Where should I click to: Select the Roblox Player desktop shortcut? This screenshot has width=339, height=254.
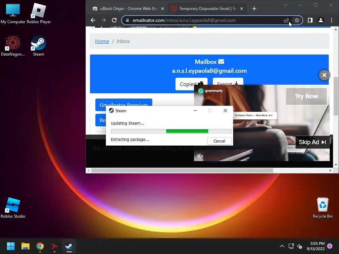(39, 13)
